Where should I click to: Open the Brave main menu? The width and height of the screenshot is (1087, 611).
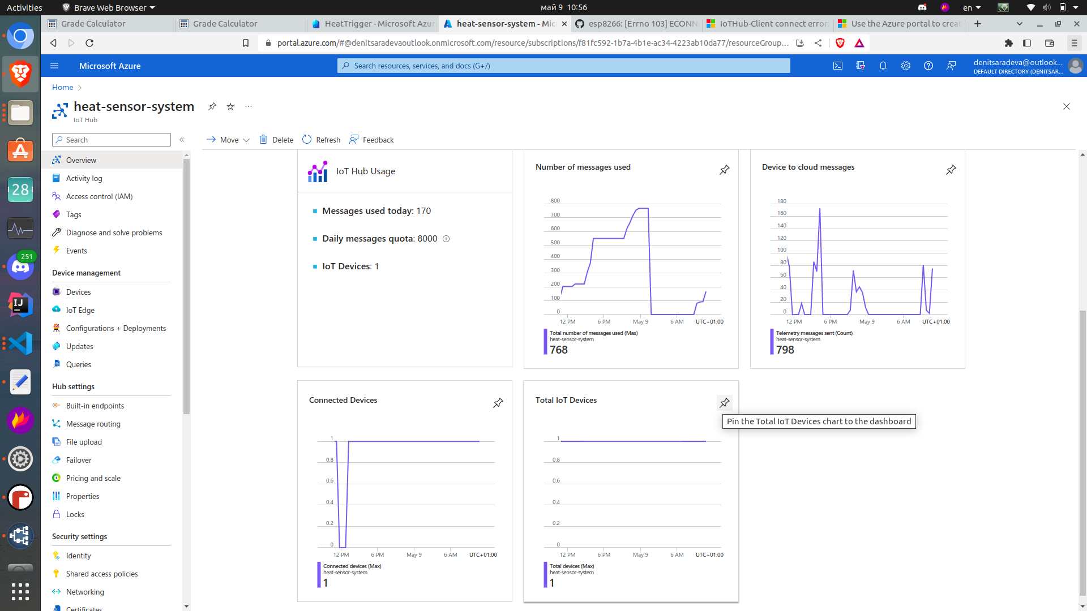[1074, 43]
